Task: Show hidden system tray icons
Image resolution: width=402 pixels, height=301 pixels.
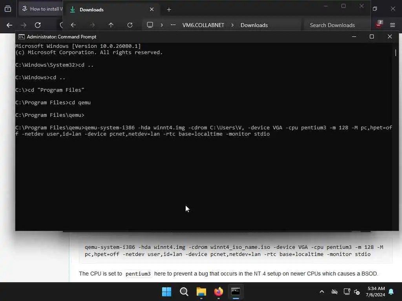Action: (322, 292)
